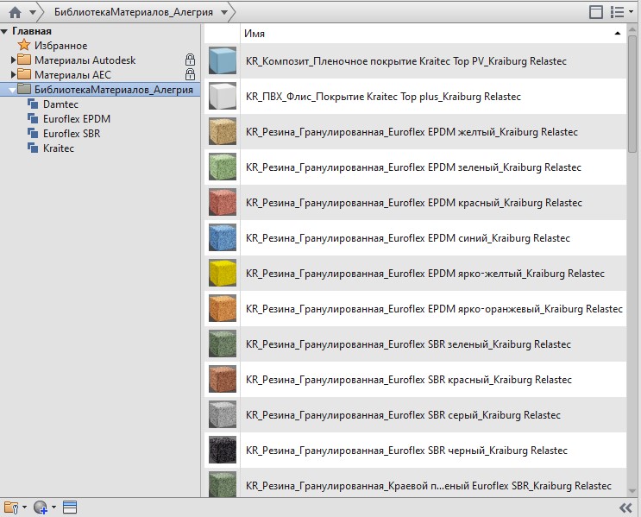
Task: Click the Home icon in breadcrumb bar
Action: [x=16, y=12]
